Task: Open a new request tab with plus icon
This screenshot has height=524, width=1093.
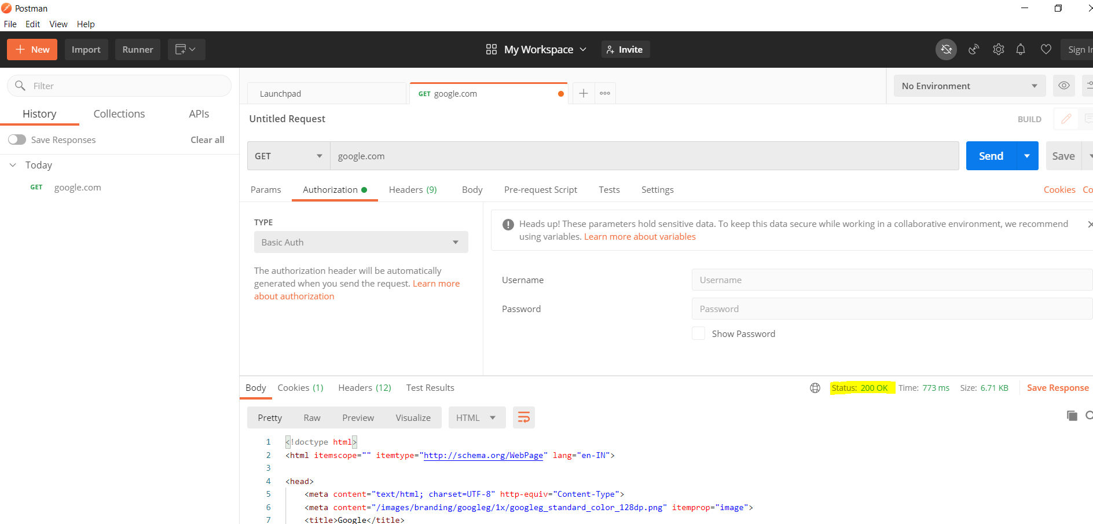Action: coord(584,93)
